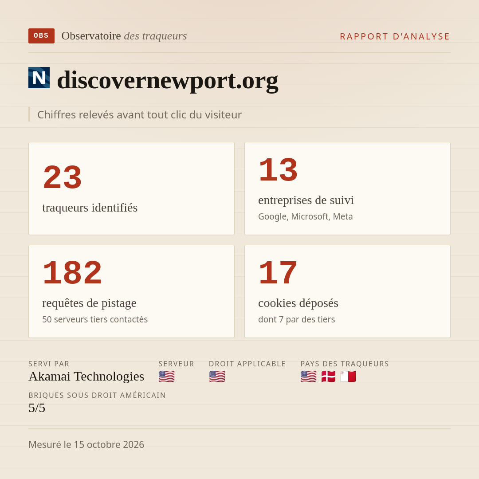Click the number 17 in cookies card
The height and width of the screenshot is (479, 479).
[x=278, y=272]
